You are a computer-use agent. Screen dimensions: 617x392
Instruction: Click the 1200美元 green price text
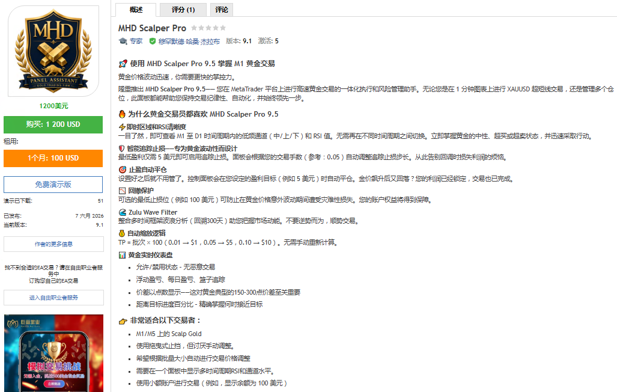53,106
